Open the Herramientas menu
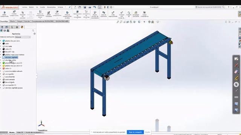The height and width of the screenshot is (135, 241). (x=51, y=7)
